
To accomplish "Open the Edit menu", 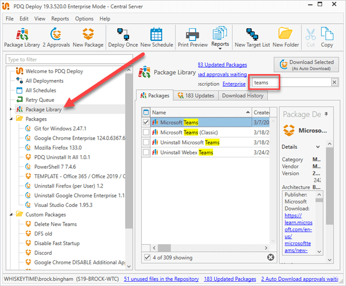I will coord(24,19).
